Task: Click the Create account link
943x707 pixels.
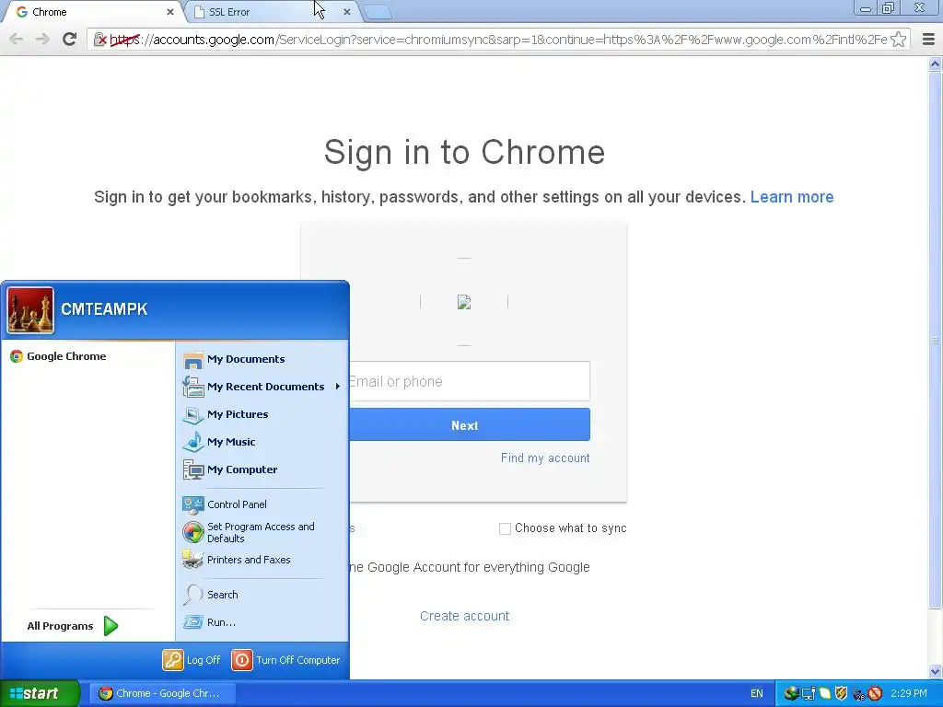Action: (464, 616)
